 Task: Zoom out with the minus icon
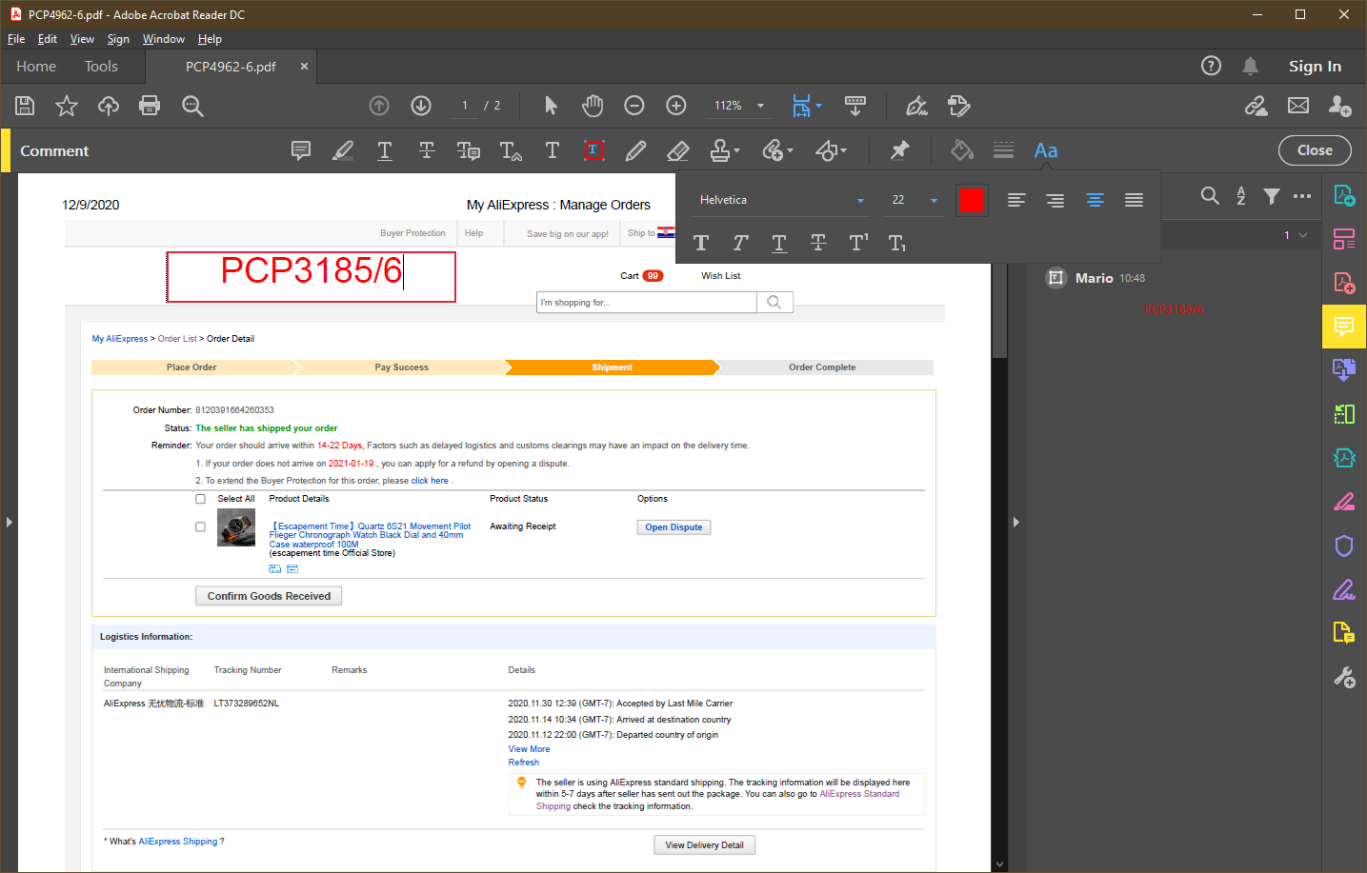(634, 106)
